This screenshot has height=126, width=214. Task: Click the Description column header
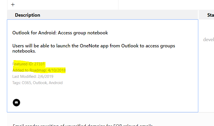pos(28,15)
